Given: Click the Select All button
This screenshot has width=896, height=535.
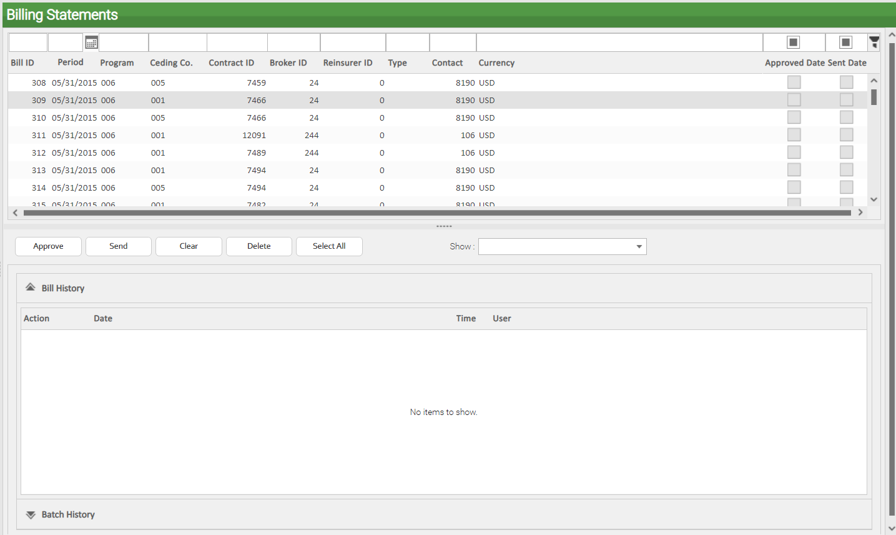Looking at the screenshot, I should (x=329, y=246).
